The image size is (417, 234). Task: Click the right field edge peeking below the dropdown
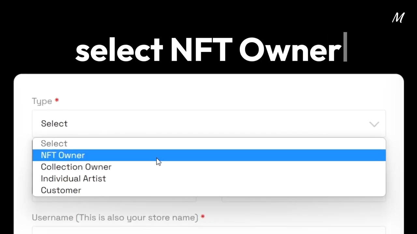click(304, 199)
